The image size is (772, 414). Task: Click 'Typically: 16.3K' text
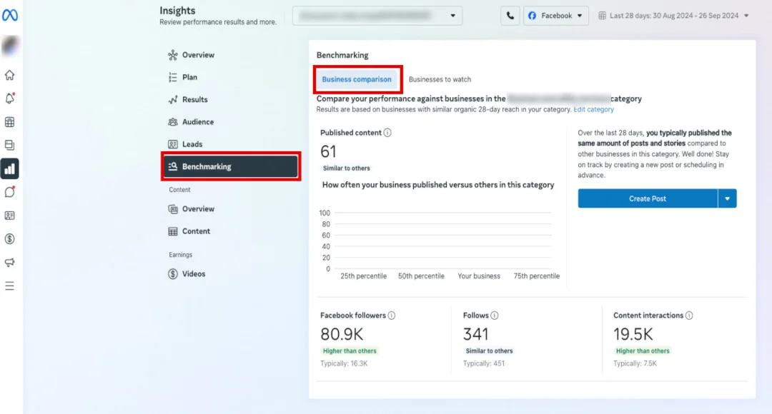click(344, 363)
